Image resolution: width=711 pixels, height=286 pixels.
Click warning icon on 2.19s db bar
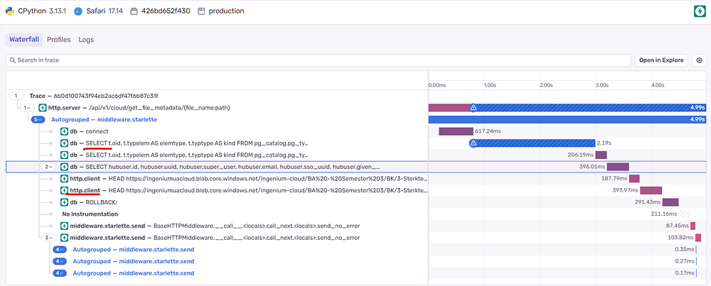pos(473,143)
